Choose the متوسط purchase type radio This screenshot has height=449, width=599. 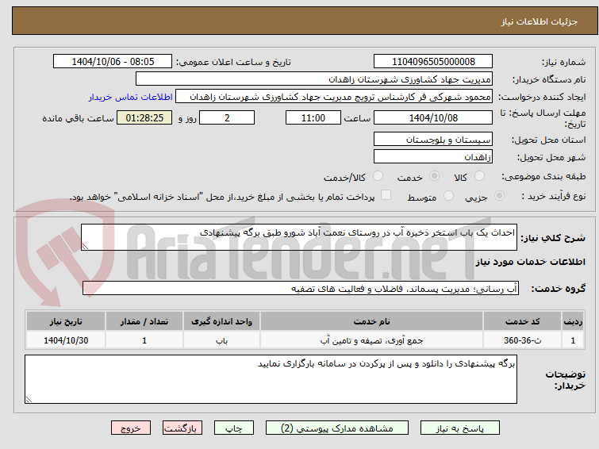pos(448,196)
